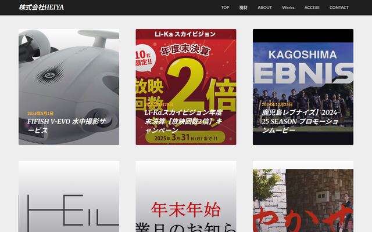
Task: Click the 鹿児島レブナイズ 2024-25 SEASON title
Action: pyautogui.click(x=301, y=121)
